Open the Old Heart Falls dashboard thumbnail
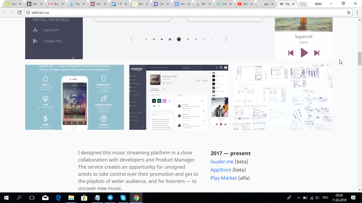Image resolution: width=362 pixels, height=203 pixels. click(179, 97)
